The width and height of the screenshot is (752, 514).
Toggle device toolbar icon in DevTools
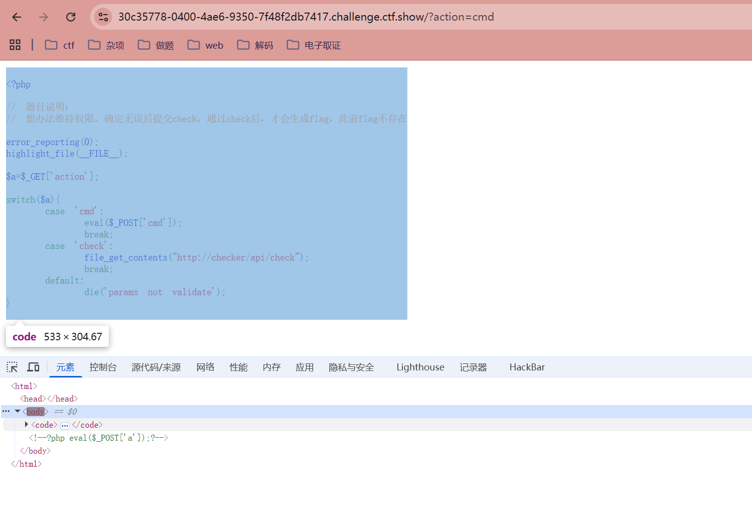pyautogui.click(x=33, y=367)
